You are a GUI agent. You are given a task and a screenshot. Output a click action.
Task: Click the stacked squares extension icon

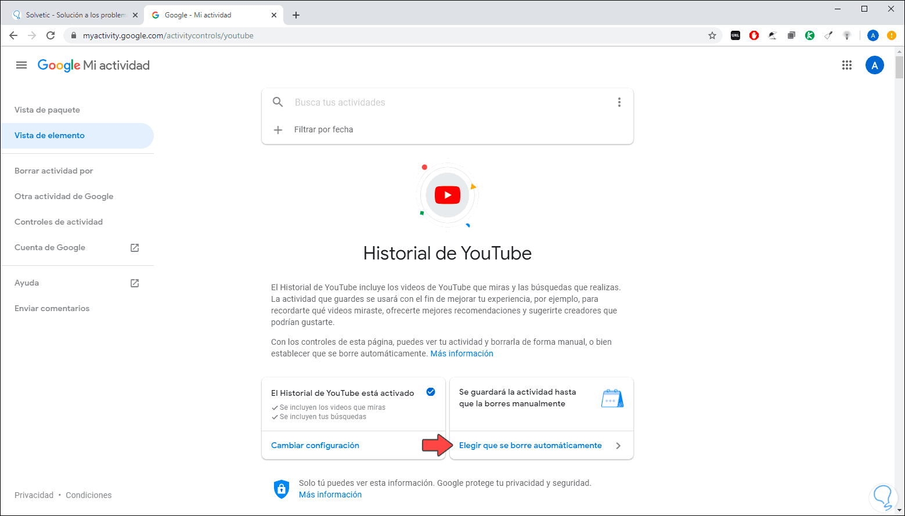pyautogui.click(x=791, y=35)
